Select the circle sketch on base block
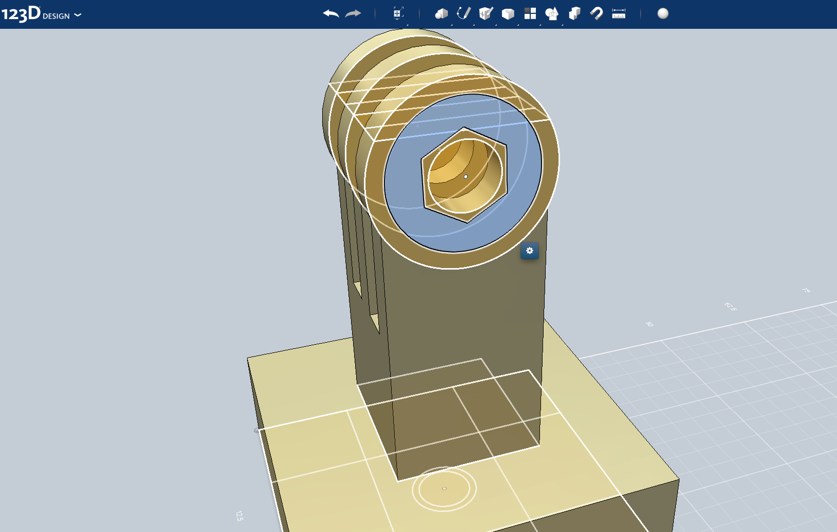The height and width of the screenshot is (532, 837). (x=444, y=488)
